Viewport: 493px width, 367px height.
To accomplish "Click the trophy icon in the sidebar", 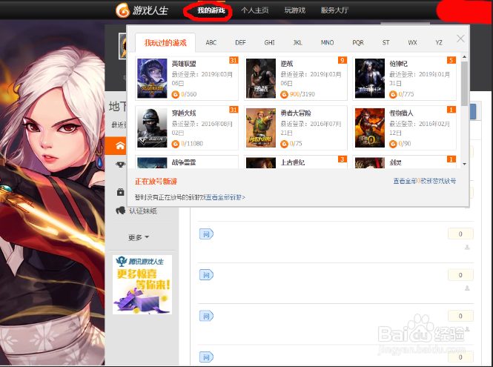I will click(x=120, y=165).
